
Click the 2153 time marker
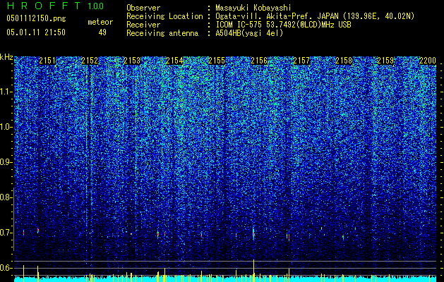[132, 61]
